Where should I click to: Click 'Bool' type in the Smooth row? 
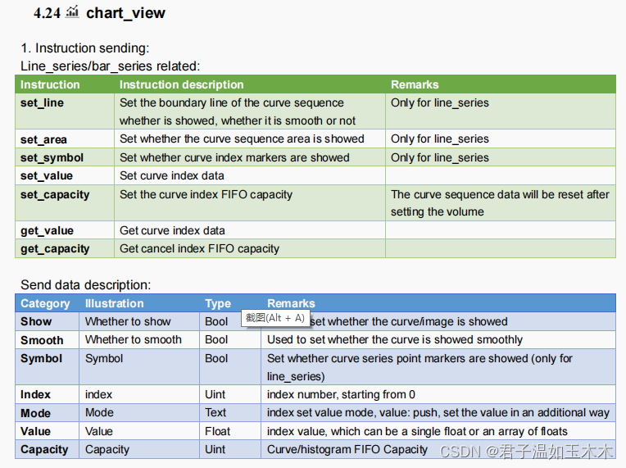coord(216,340)
